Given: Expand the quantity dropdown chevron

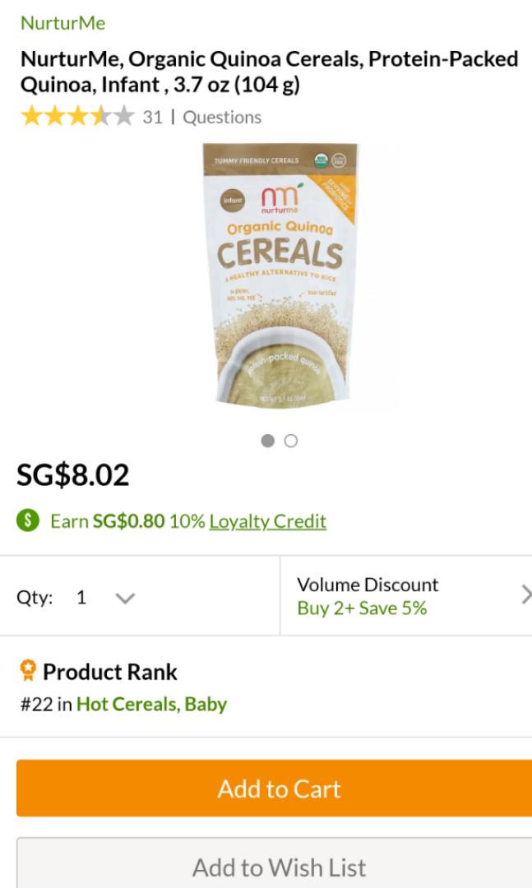Looking at the screenshot, I should [x=125, y=598].
